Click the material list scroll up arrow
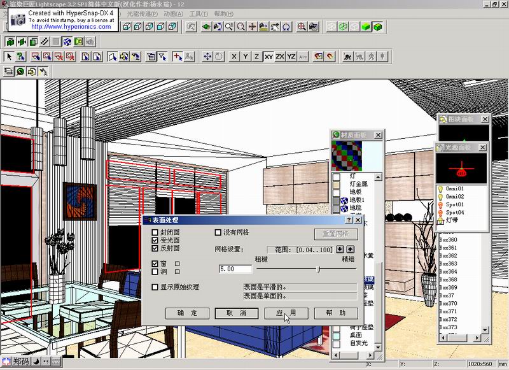The height and width of the screenshot is (370, 509). pos(378,177)
